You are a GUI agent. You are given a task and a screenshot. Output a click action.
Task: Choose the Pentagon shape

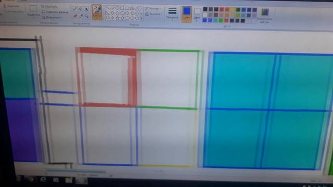[x=117, y=13]
